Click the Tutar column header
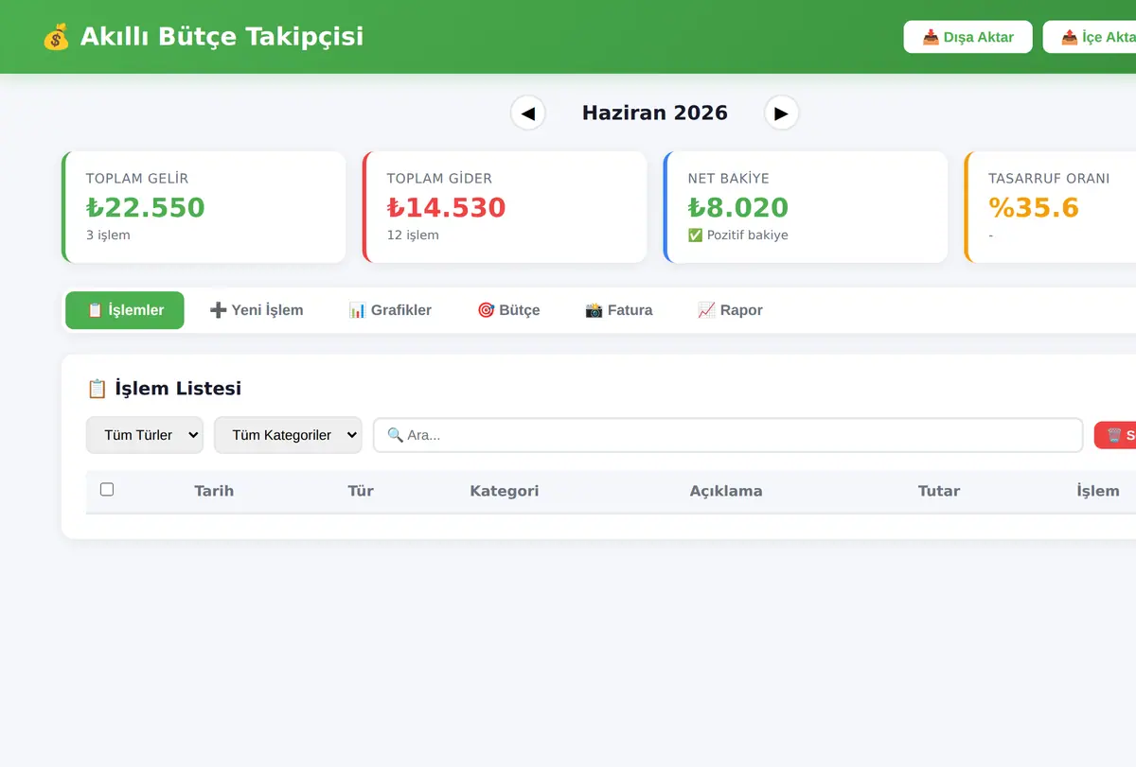This screenshot has height=767, width=1136. (x=939, y=491)
